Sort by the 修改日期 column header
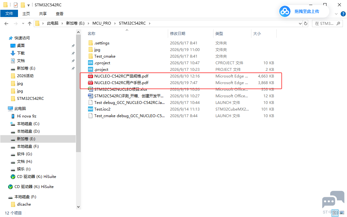 [x=178, y=34]
